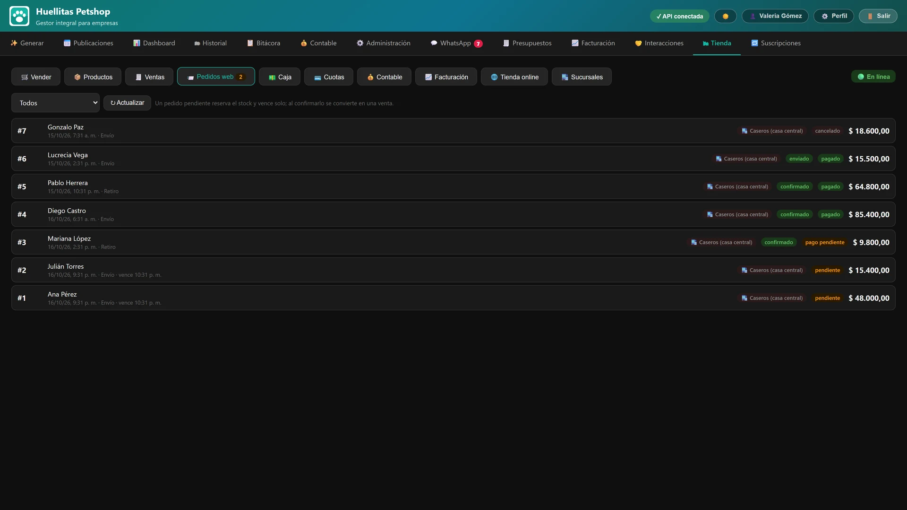Click the API conectada status badge

(x=679, y=16)
